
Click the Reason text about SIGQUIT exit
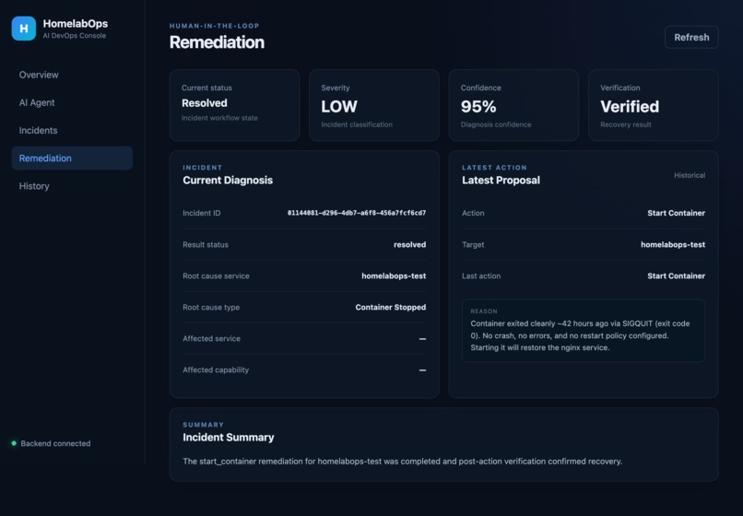pos(580,335)
